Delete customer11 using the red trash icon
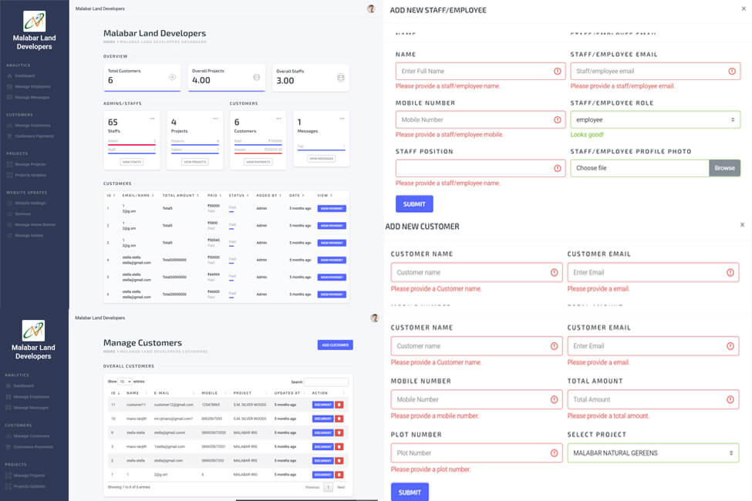Viewport: 752px width, 501px height. coord(339,404)
